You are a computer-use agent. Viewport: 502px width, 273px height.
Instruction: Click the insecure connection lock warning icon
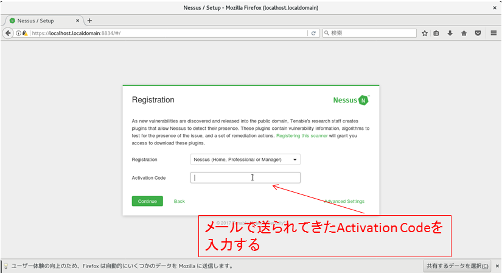[25, 33]
